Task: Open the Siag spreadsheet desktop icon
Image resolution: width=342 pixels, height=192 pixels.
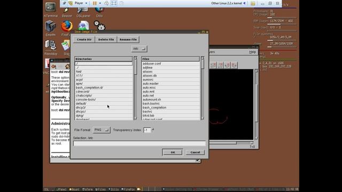Action: click(66, 47)
